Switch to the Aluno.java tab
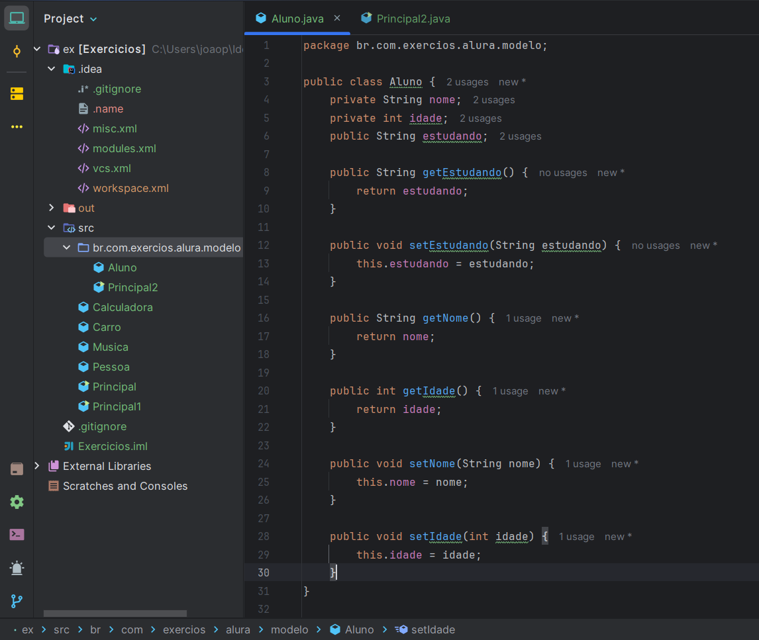 (297, 19)
